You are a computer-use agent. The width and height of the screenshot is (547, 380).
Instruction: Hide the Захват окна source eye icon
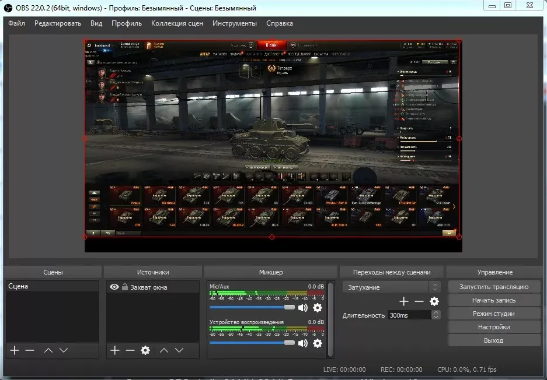114,287
